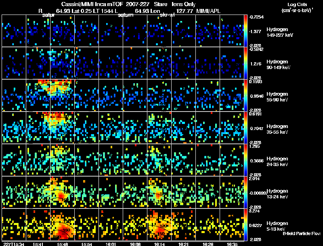This screenshot has width=323, height=246.
Task: Click the '16:08' time axis label
Action: click(x=135, y=244)
